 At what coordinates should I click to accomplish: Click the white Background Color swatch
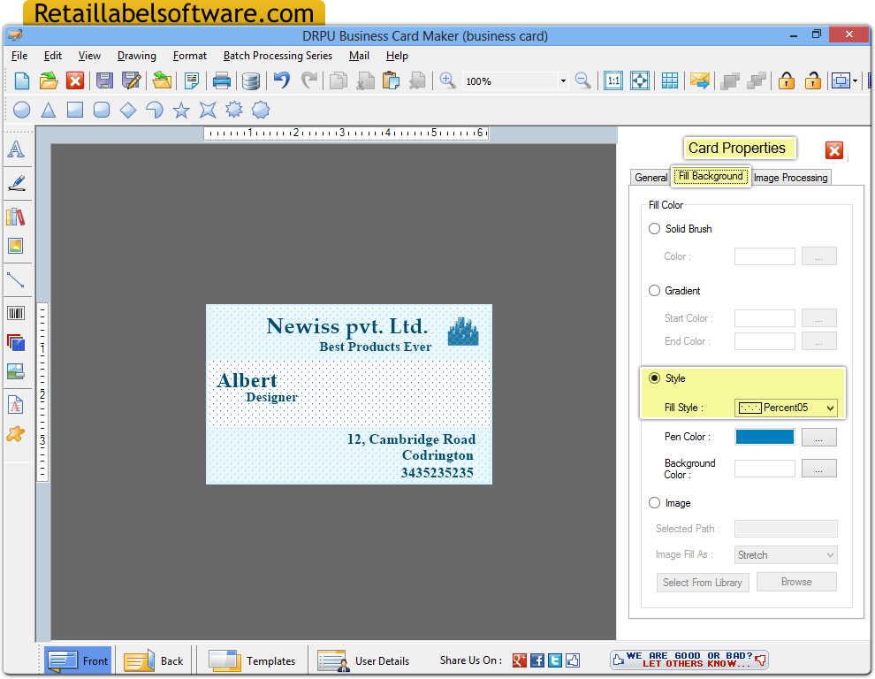[765, 469]
